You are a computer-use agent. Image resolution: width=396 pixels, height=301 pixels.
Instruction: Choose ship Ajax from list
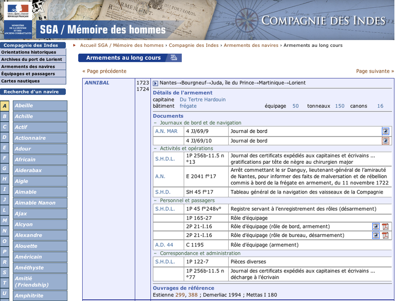point(40,214)
